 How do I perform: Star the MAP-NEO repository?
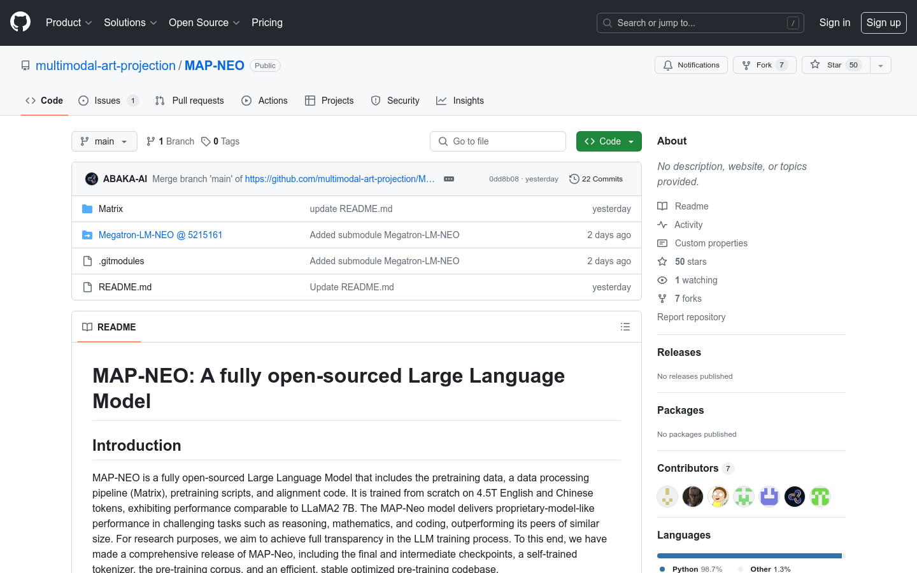click(835, 65)
